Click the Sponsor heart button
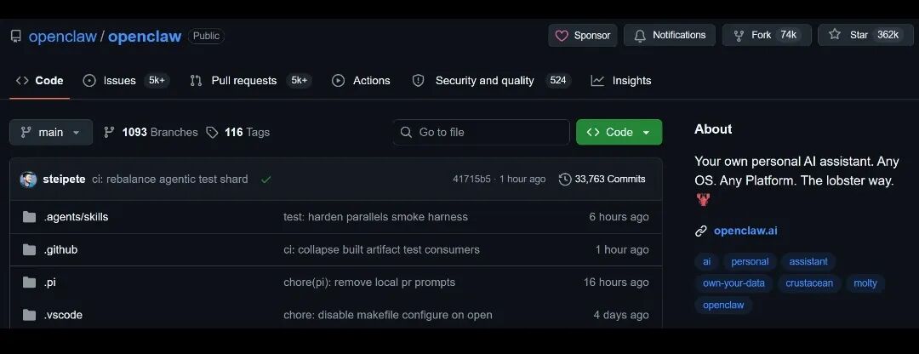The width and height of the screenshot is (919, 354). 583,35
